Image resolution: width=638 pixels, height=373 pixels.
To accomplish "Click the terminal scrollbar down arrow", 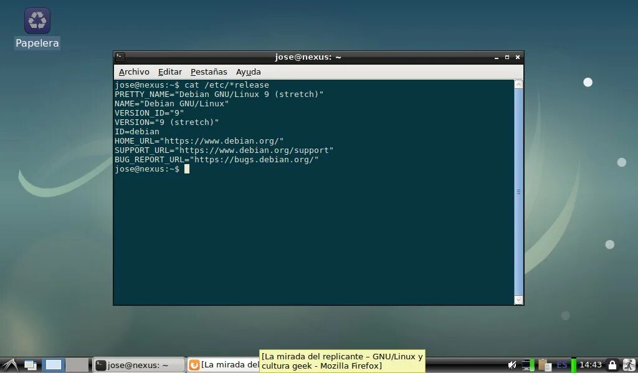I will coord(518,300).
